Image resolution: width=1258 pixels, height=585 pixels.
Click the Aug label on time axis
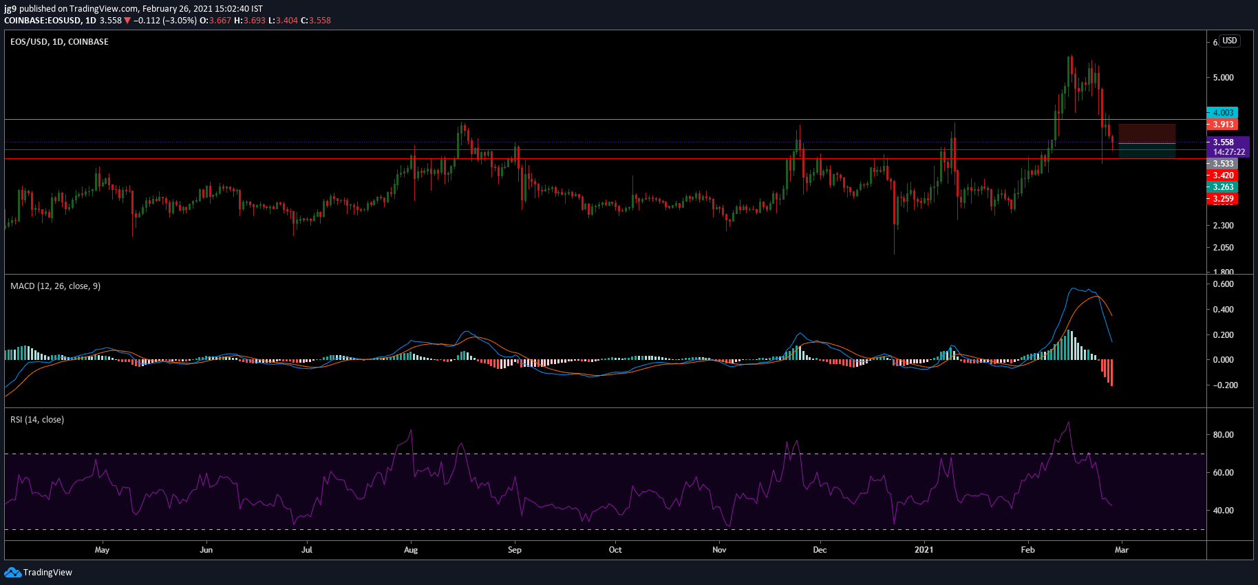[411, 549]
